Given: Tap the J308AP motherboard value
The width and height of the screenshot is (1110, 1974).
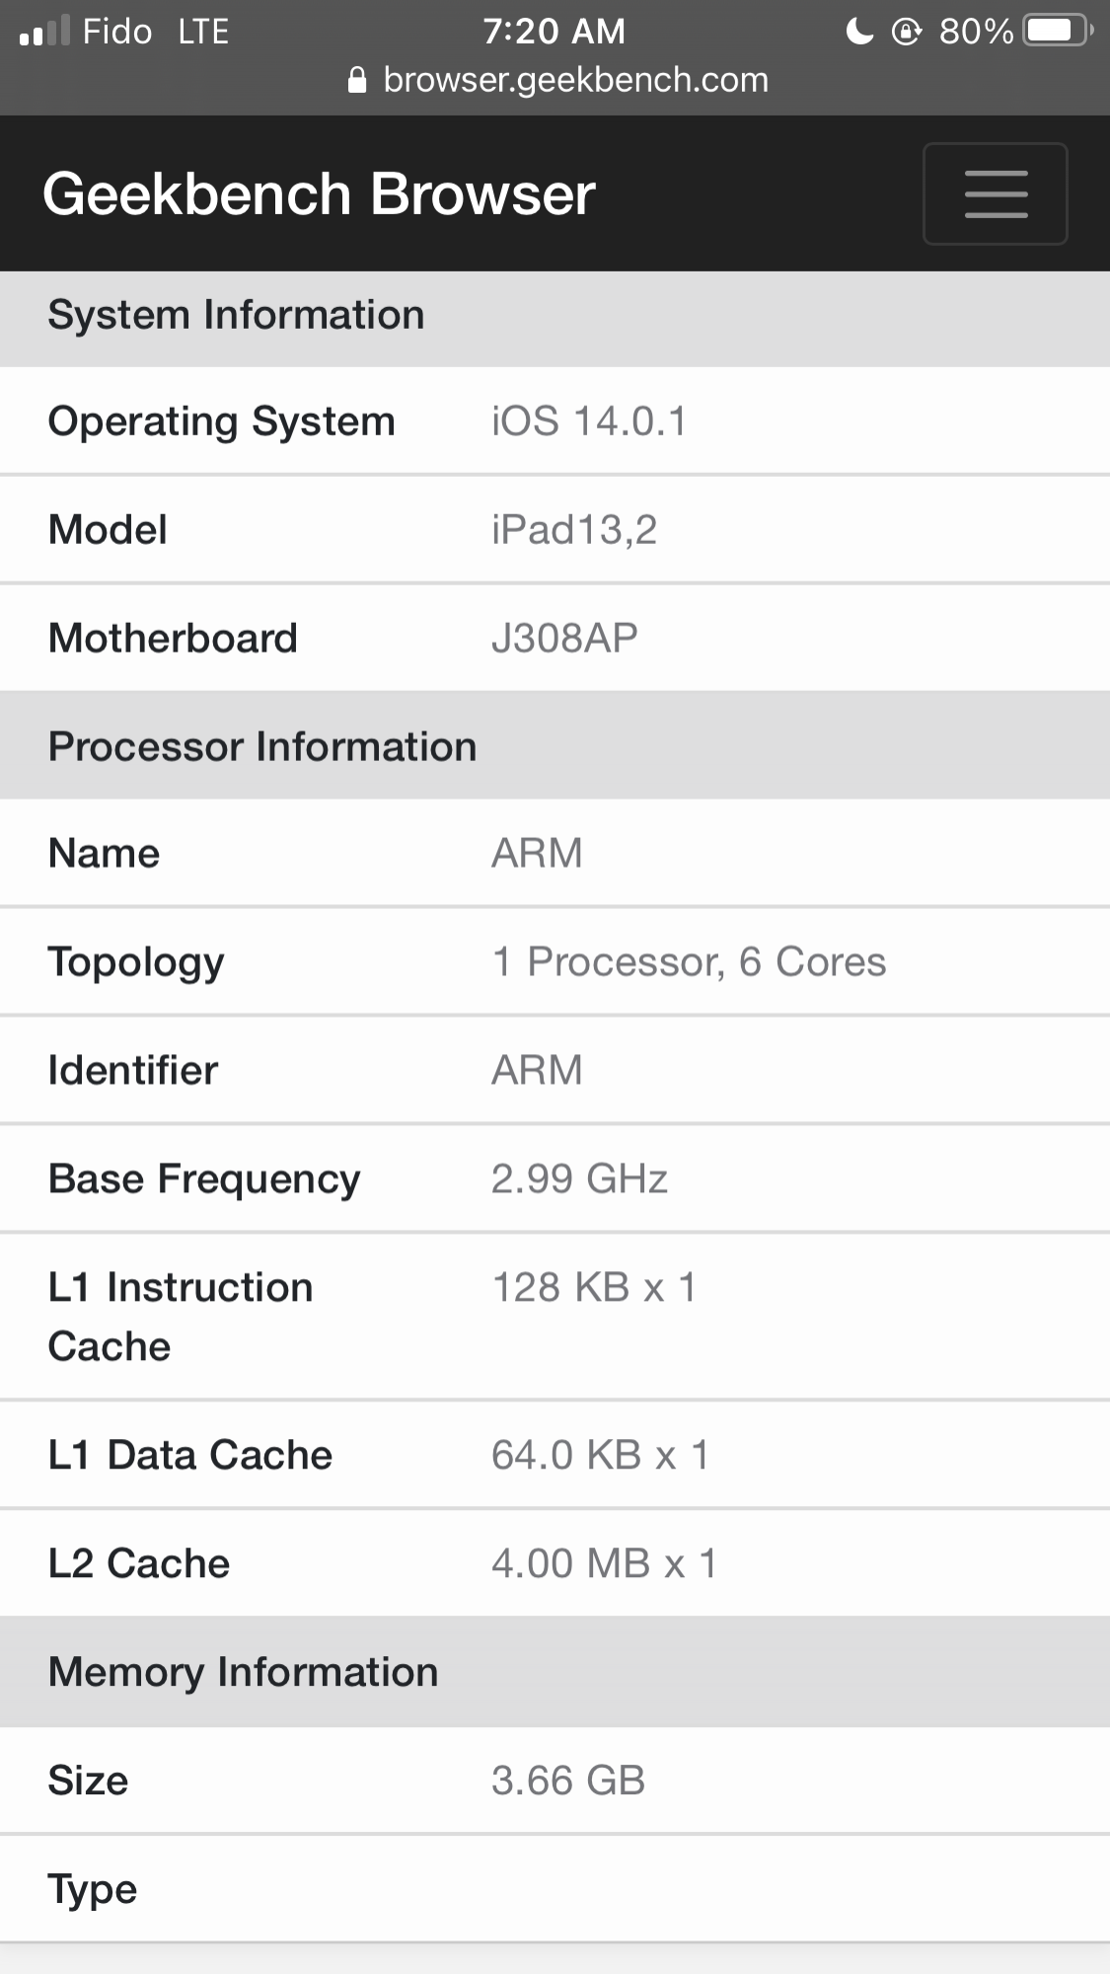Looking at the screenshot, I should [x=564, y=639].
